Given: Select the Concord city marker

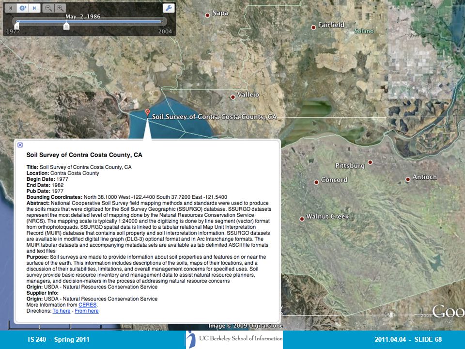Looking at the screenshot, I should click(x=316, y=182).
